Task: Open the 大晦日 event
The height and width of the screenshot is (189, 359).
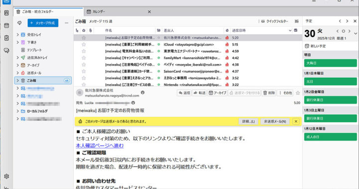Action: point(331,63)
